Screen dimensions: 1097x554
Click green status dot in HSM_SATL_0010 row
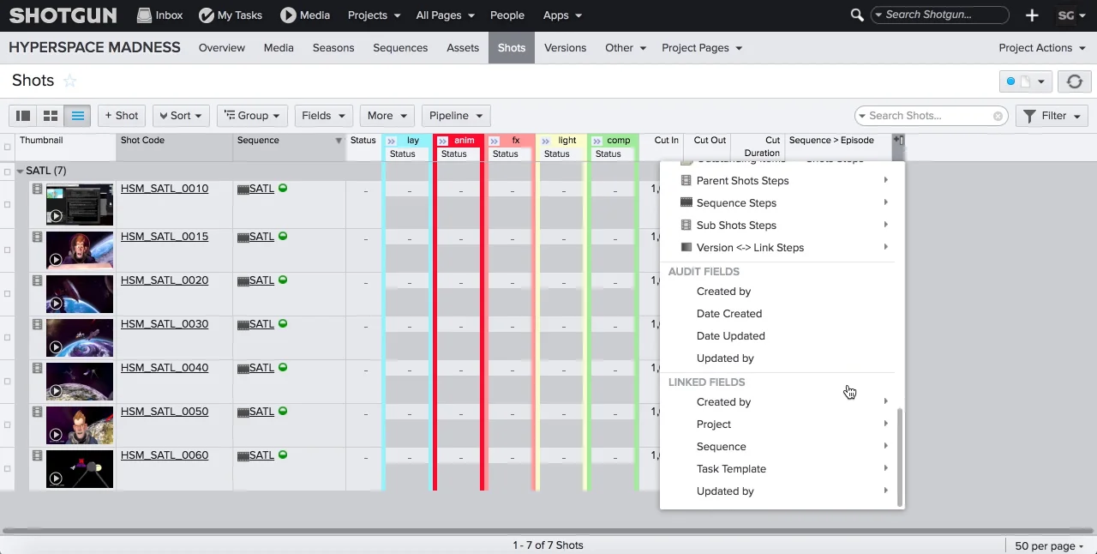[x=283, y=188]
